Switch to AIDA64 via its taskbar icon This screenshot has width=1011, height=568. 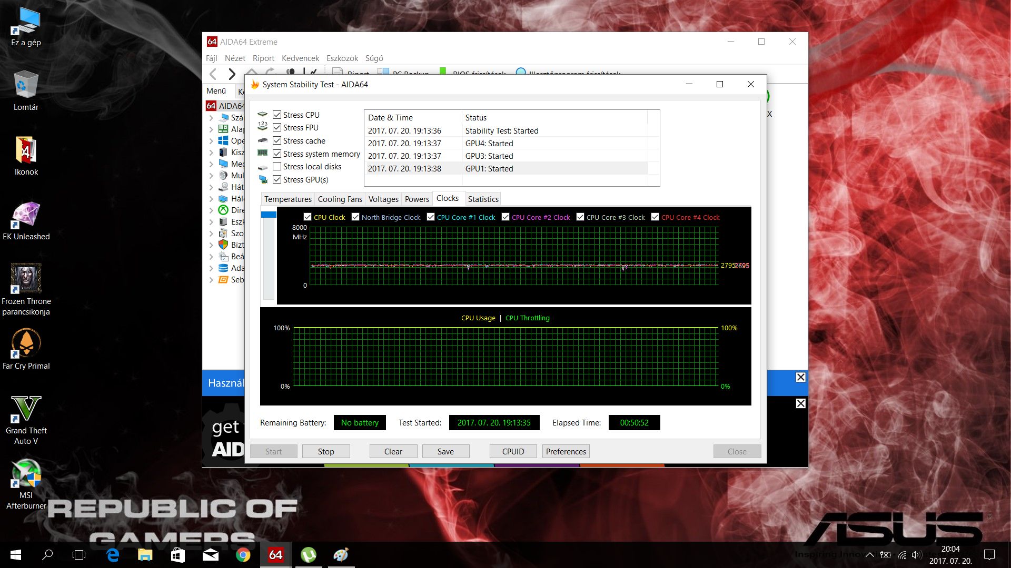point(275,555)
